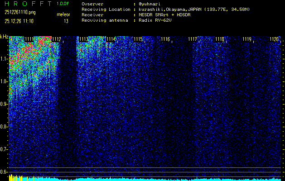Select the observer name @yuhmari

click(150, 4)
